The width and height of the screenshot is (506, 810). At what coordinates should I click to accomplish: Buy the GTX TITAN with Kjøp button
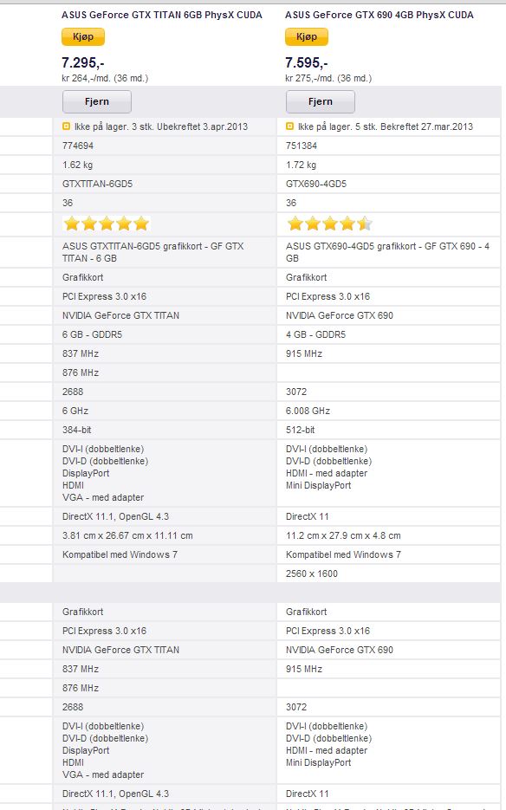pos(83,36)
